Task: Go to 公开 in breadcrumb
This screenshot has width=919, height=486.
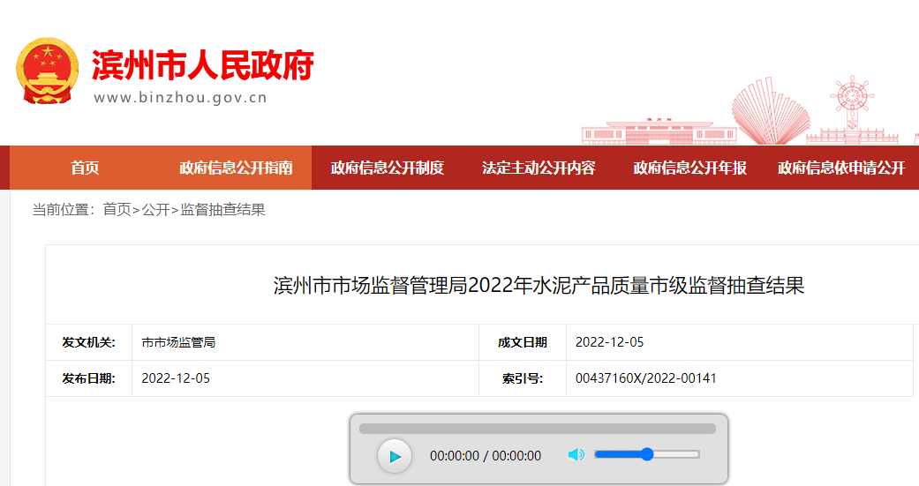Action: tap(156, 210)
